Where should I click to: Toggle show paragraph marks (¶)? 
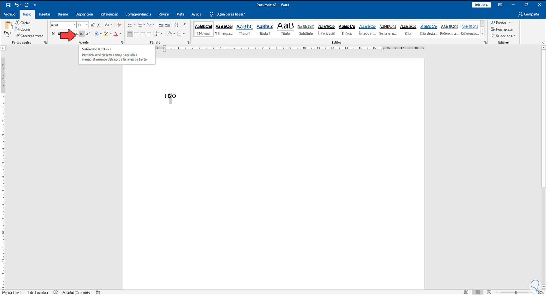(185, 25)
